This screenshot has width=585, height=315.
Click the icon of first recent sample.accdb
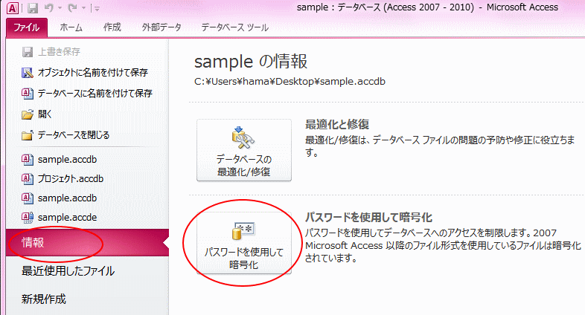click(28, 160)
